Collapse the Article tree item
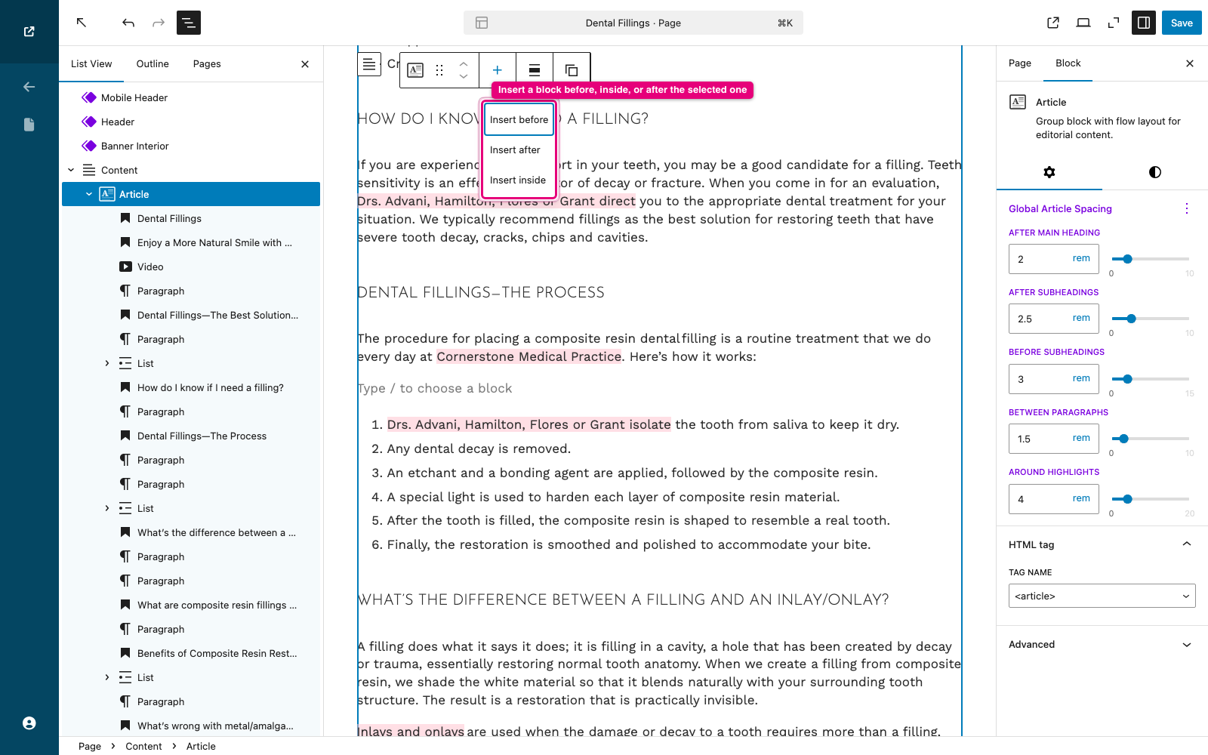This screenshot has width=1208, height=755. point(89,194)
